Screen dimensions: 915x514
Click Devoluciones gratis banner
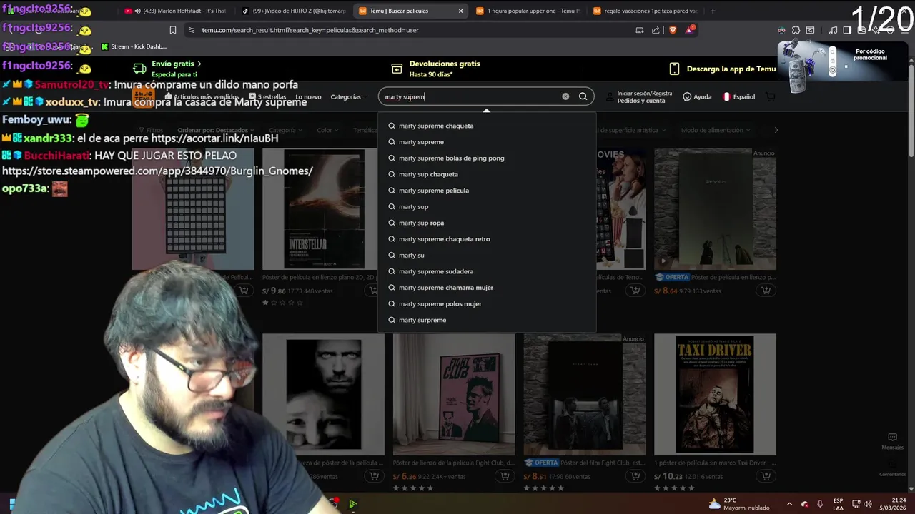[436, 69]
